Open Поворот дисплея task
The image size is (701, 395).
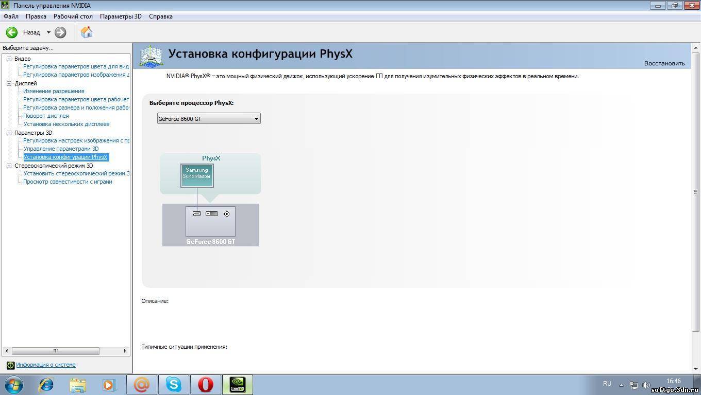(46, 116)
